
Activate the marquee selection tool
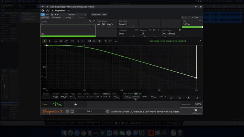pyautogui.click(x=72, y=41)
